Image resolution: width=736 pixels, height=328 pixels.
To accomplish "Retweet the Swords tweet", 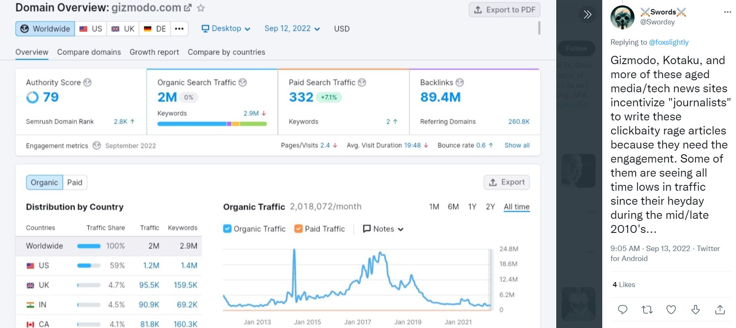I will pyautogui.click(x=647, y=309).
